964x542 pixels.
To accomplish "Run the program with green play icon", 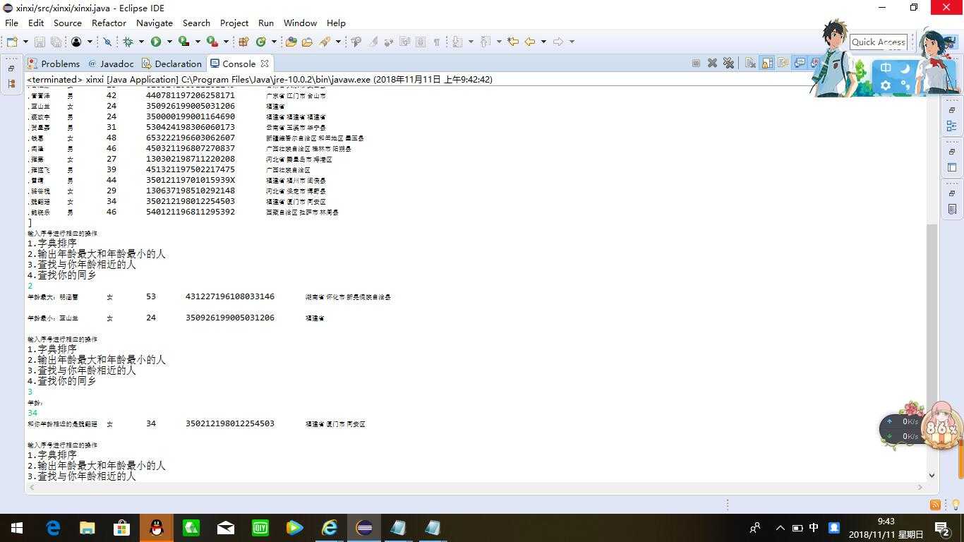I will (156, 42).
